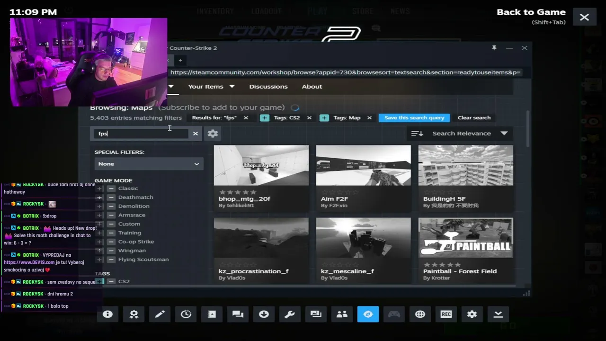This screenshot has height=341, width=606.
Task: Clear the fps text with the search box X
Action: tap(196, 134)
